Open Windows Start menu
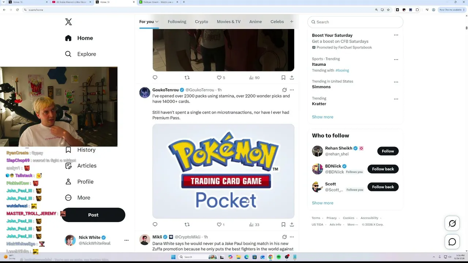The width and height of the screenshot is (468, 263). (x=173, y=257)
